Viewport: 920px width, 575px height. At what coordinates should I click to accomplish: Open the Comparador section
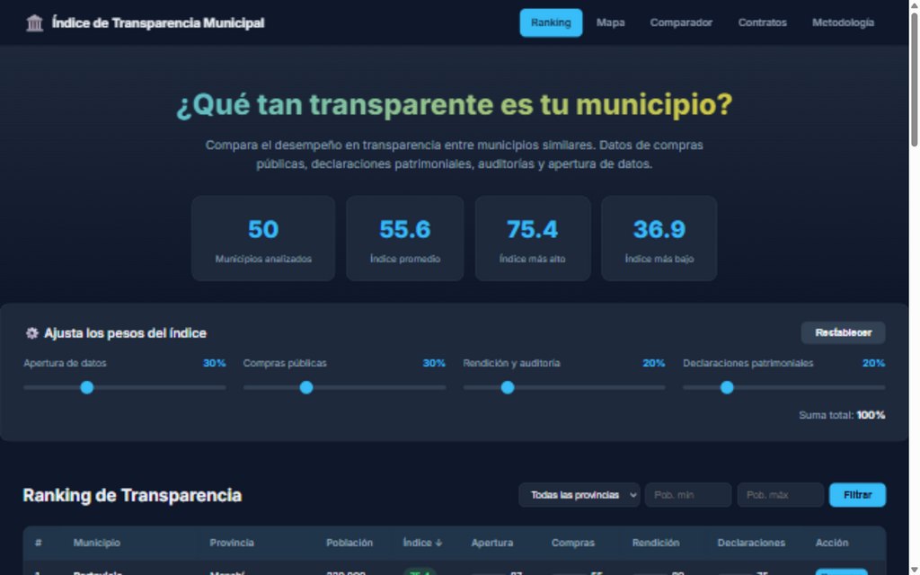pos(681,22)
